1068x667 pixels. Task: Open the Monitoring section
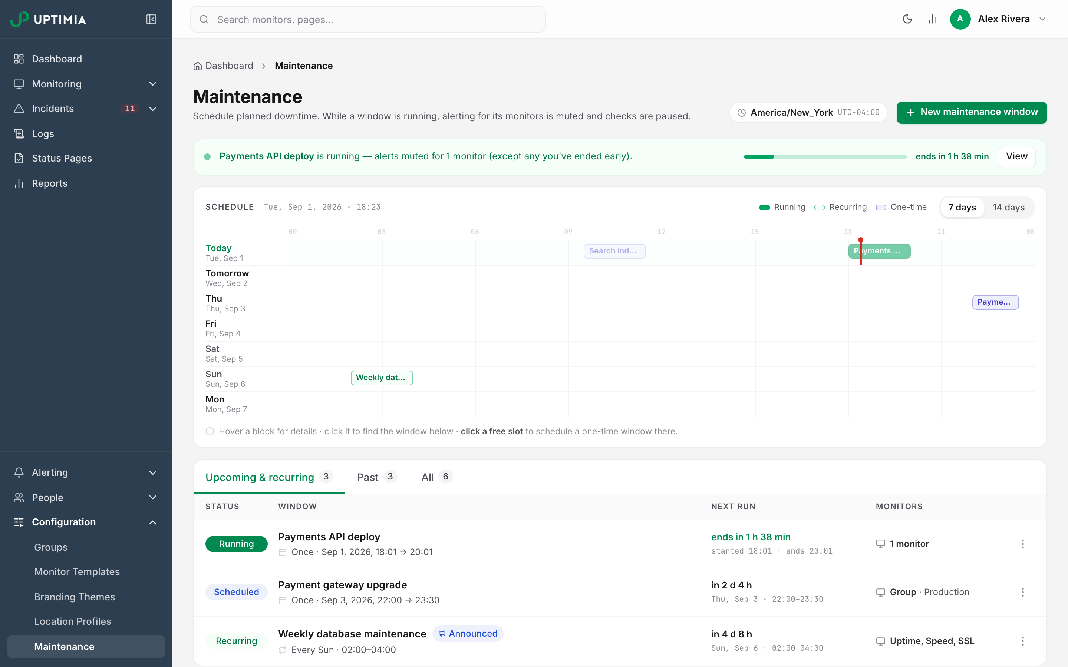57,84
